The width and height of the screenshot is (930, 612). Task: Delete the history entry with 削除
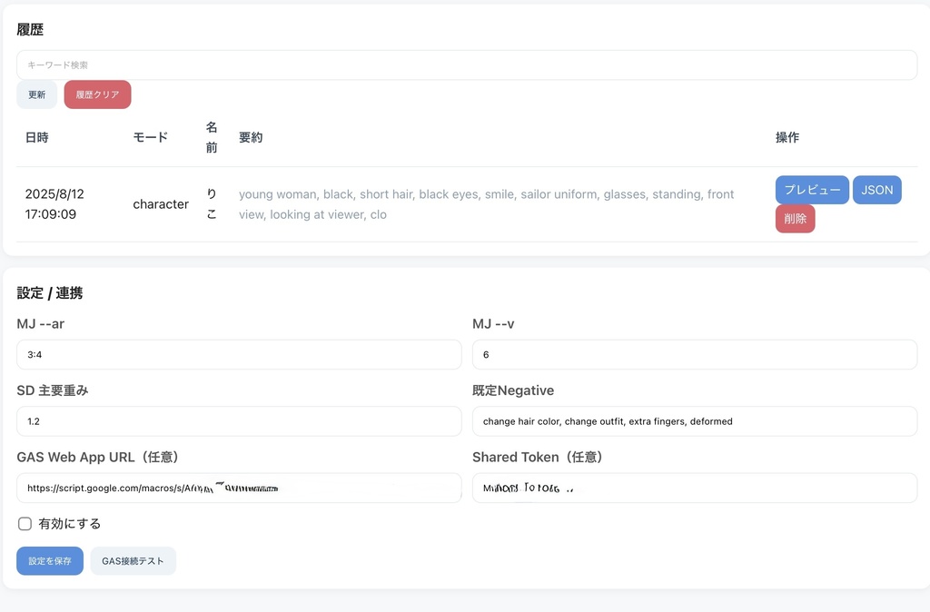click(x=795, y=219)
